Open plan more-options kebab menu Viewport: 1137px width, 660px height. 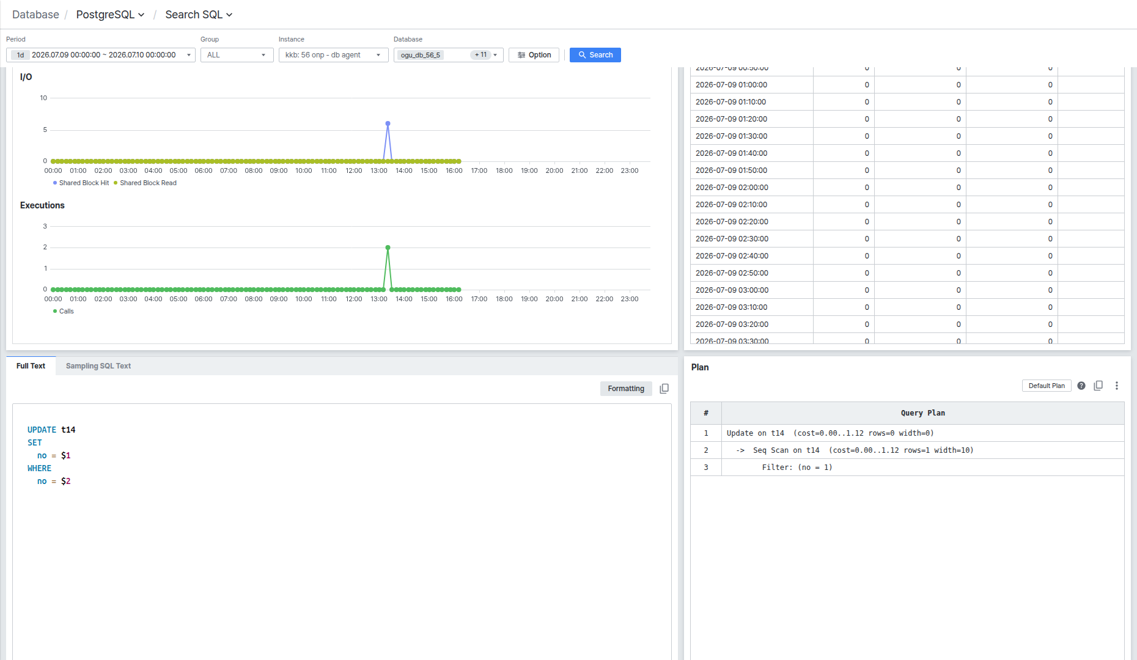[x=1117, y=386]
